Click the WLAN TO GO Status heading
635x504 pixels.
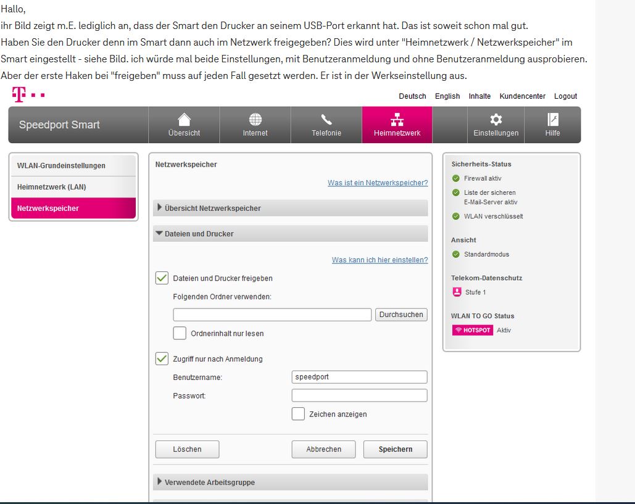[x=483, y=316]
